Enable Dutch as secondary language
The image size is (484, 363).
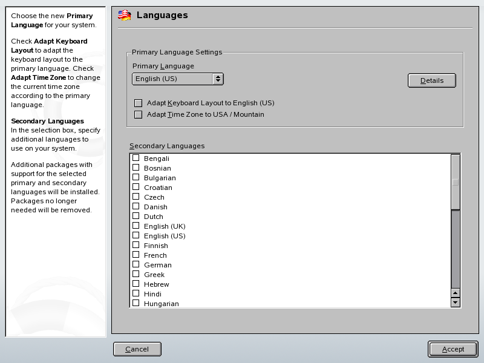136,216
